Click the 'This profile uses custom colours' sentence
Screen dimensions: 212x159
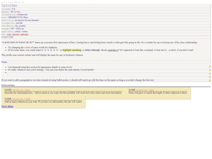(42, 55)
